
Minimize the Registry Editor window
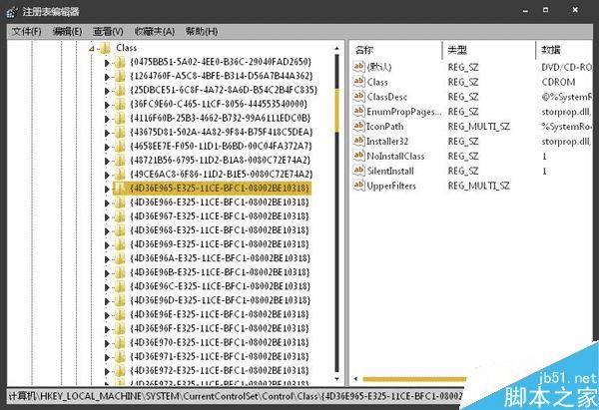(526, 11)
